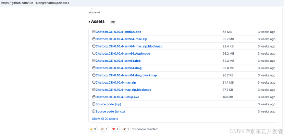Click the timestamp on Source code (tar.gz) row
Viewport: 284px width, 136px height.
[x=266, y=111]
